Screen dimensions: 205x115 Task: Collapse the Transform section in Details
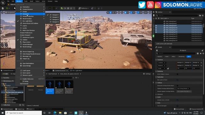[156, 60]
